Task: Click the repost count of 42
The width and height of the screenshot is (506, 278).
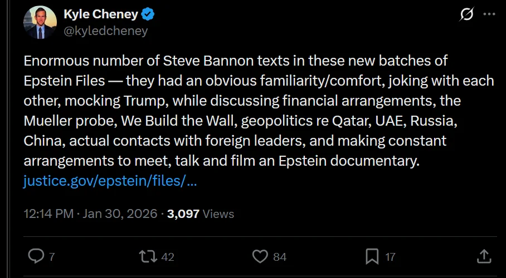Action: coord(168,257)
